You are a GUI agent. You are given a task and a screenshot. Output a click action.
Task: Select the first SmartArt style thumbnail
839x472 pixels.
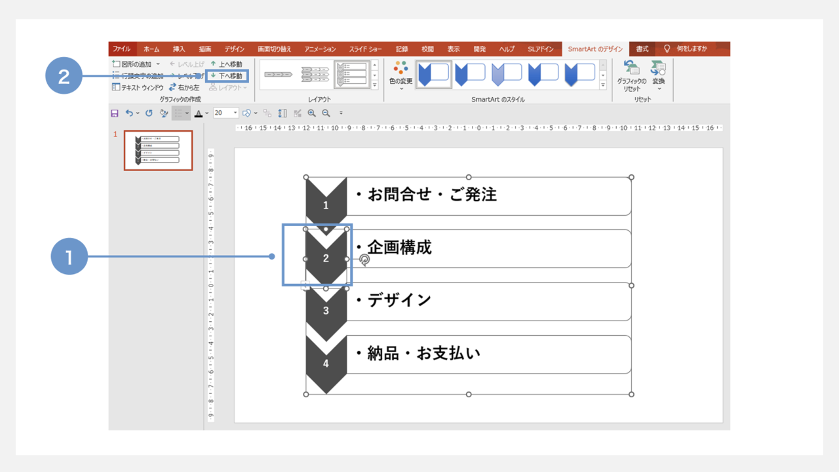434,75
